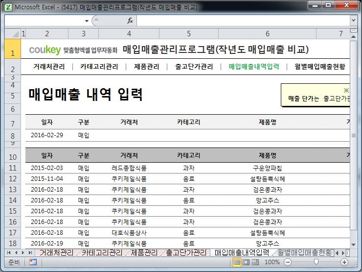Screen dimensions: 362x272
Task: Click the 구운양파칩 product cell
Action: (x=268, y=168)
